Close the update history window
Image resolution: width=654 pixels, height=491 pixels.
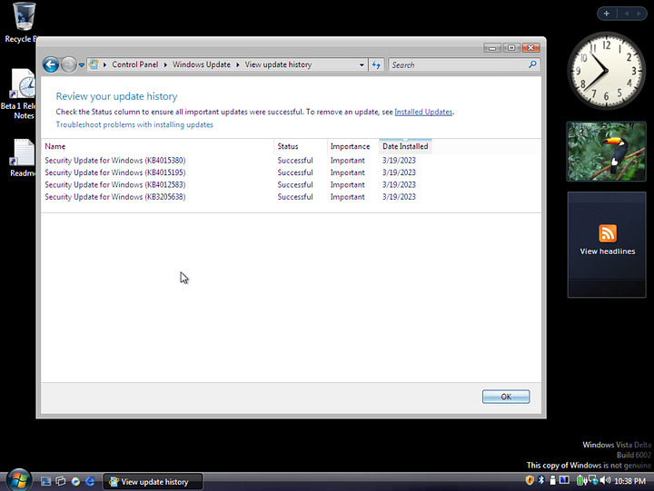531,48
